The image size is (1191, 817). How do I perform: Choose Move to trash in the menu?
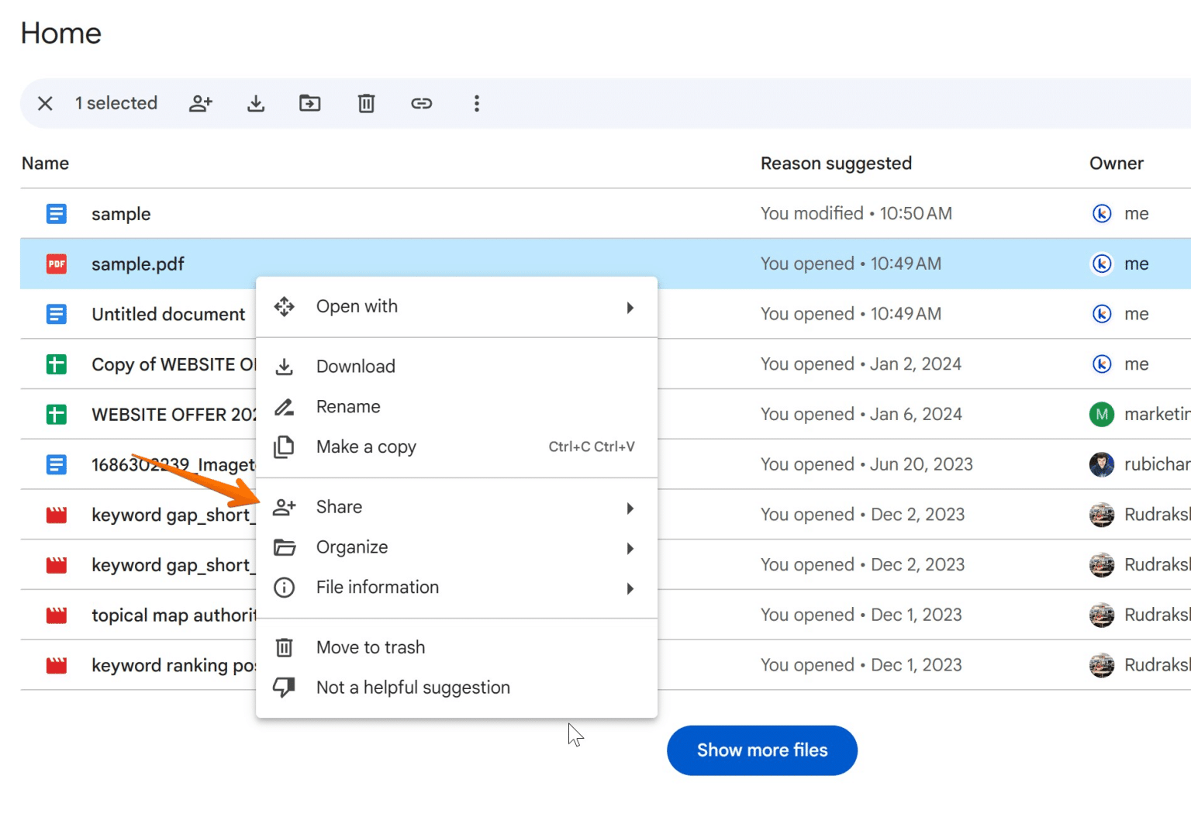370,647
